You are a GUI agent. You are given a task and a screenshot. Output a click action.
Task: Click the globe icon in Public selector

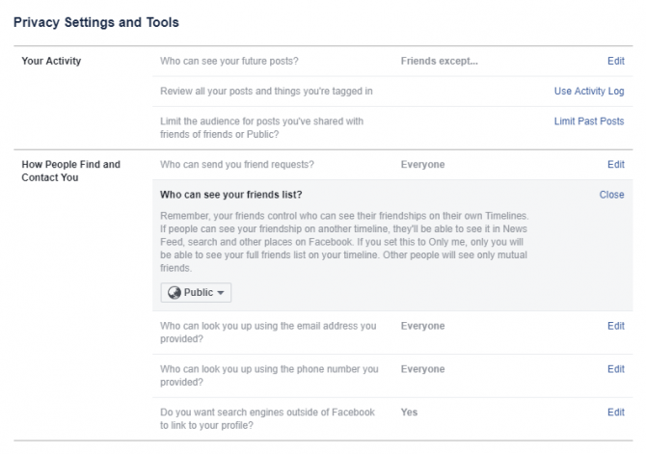(174, 293)
